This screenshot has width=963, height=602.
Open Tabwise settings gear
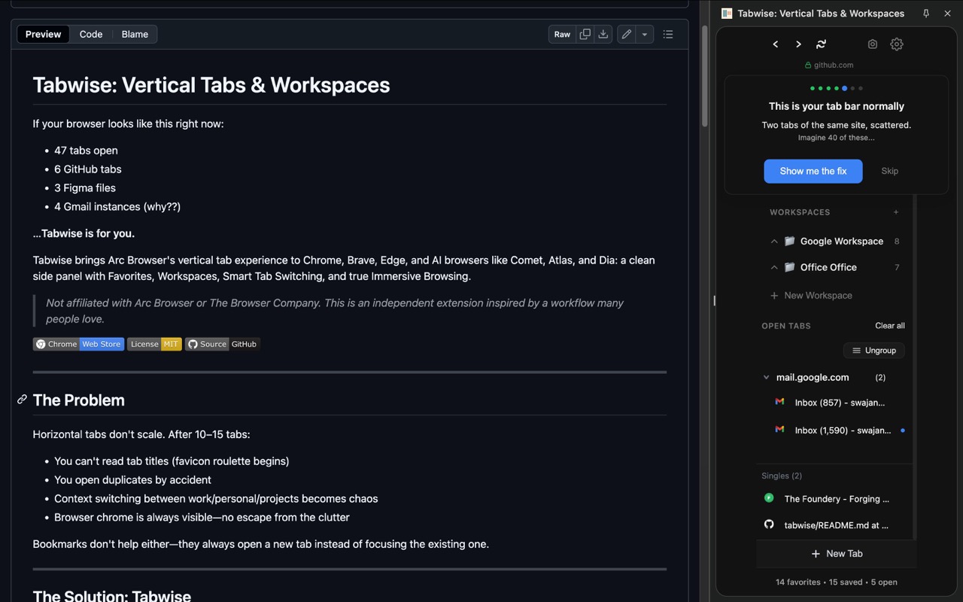tap(897, 44)
